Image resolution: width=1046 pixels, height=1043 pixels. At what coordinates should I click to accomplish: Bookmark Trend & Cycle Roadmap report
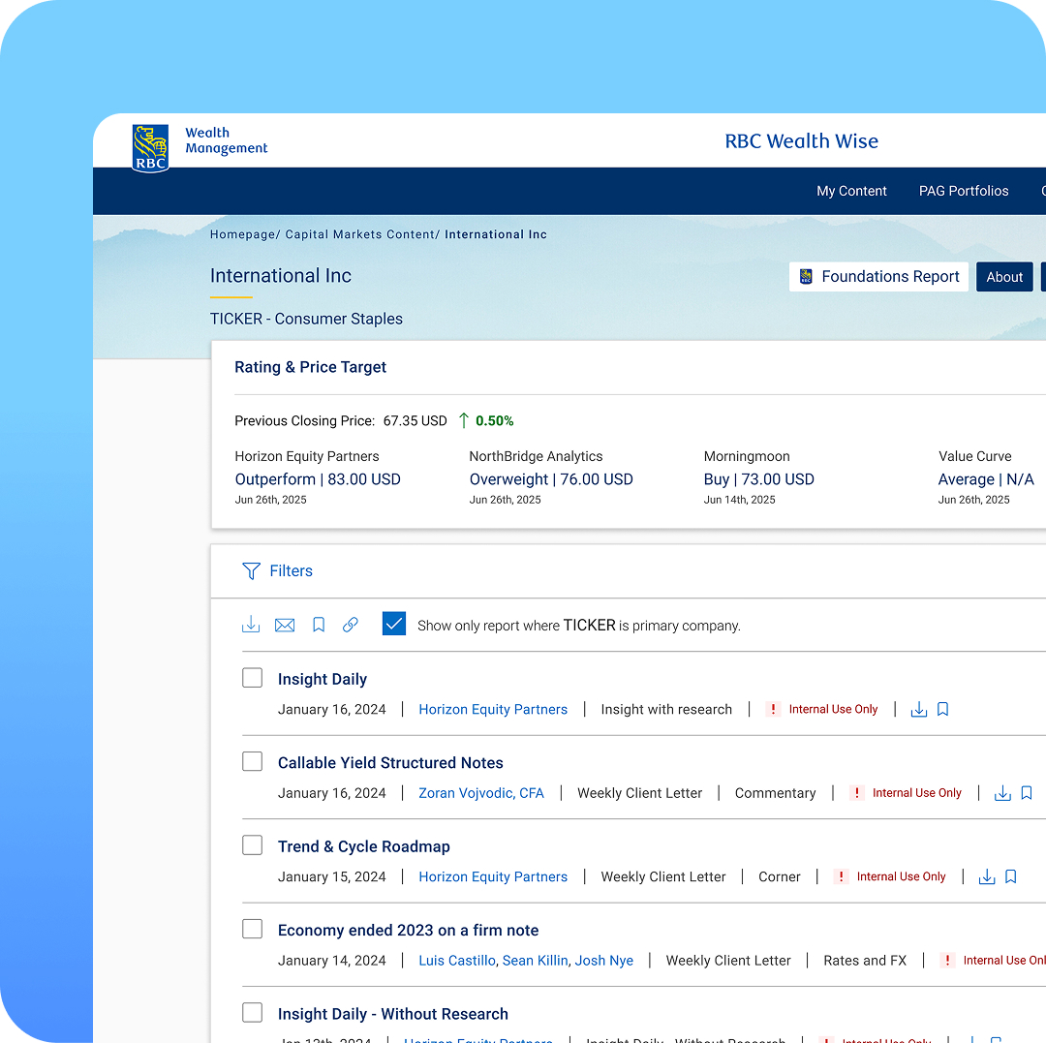tap(1010, 877)
